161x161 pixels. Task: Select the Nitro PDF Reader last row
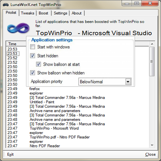(x=45, y=146)
